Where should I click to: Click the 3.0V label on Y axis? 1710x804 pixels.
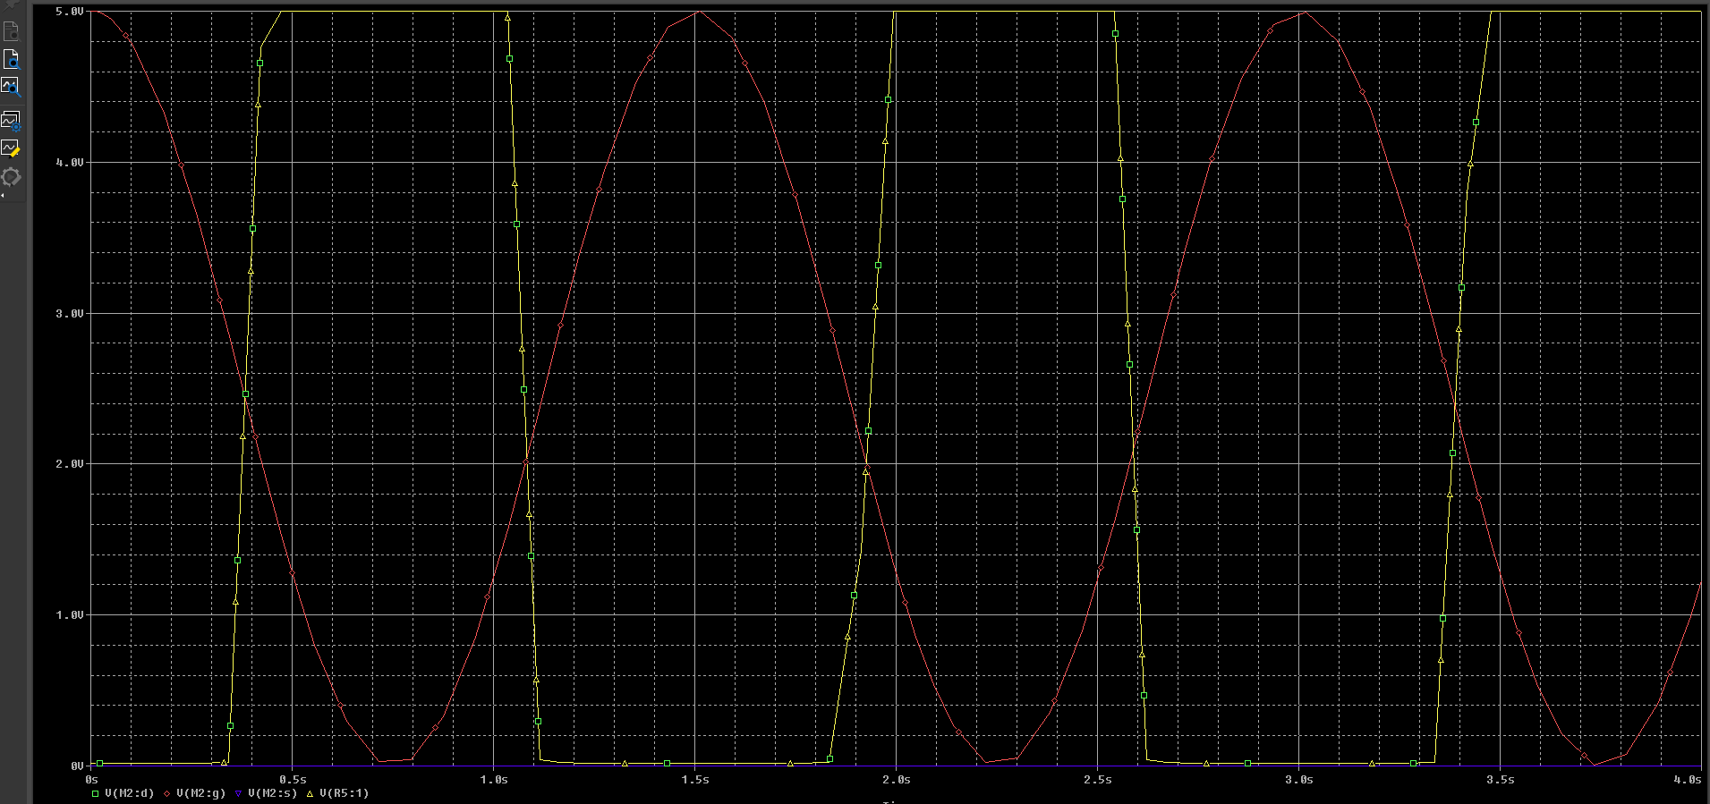(70, 314)
